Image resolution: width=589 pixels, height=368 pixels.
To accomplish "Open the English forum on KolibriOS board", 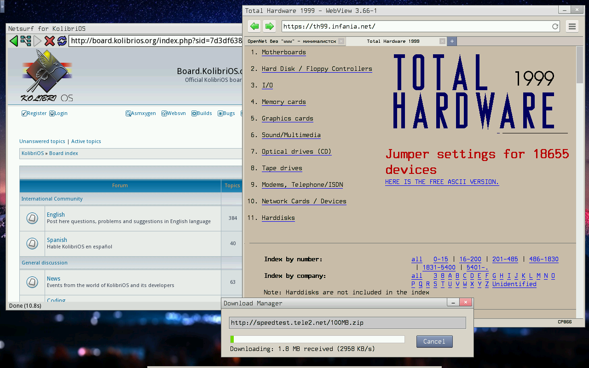I will [56, 215].
